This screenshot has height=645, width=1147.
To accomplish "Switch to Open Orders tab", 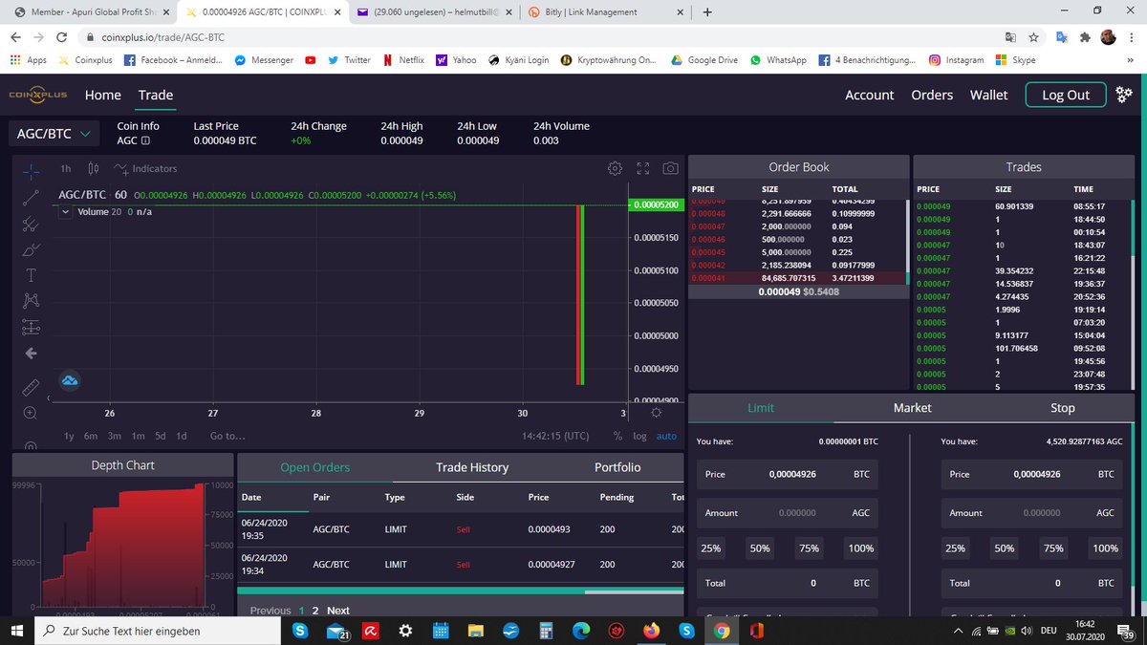I will click(x=314, y=467).
